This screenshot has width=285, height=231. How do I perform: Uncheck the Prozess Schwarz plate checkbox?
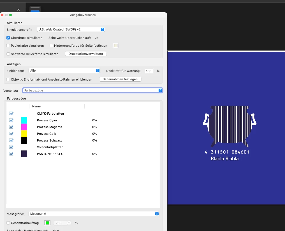pyautogui.click(x=11, y=140)
